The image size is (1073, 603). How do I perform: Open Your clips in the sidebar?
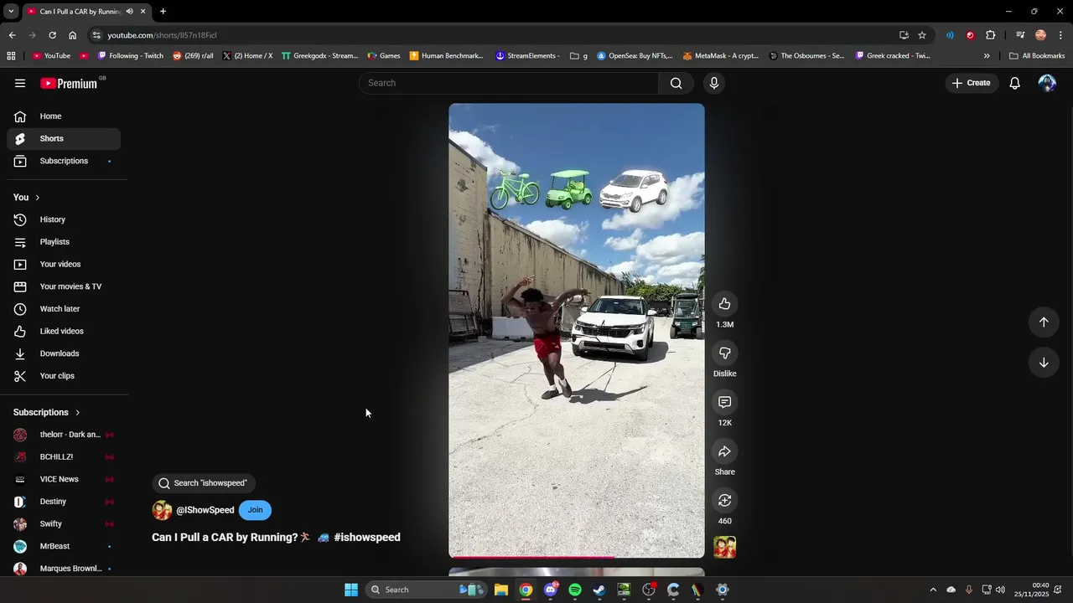tap(64, 376)
